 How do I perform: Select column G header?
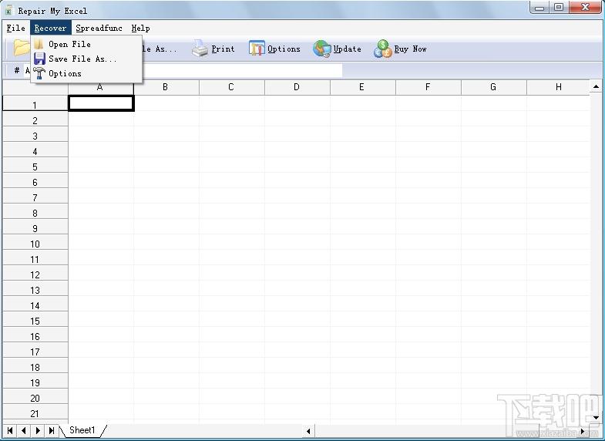coord(494,87)
